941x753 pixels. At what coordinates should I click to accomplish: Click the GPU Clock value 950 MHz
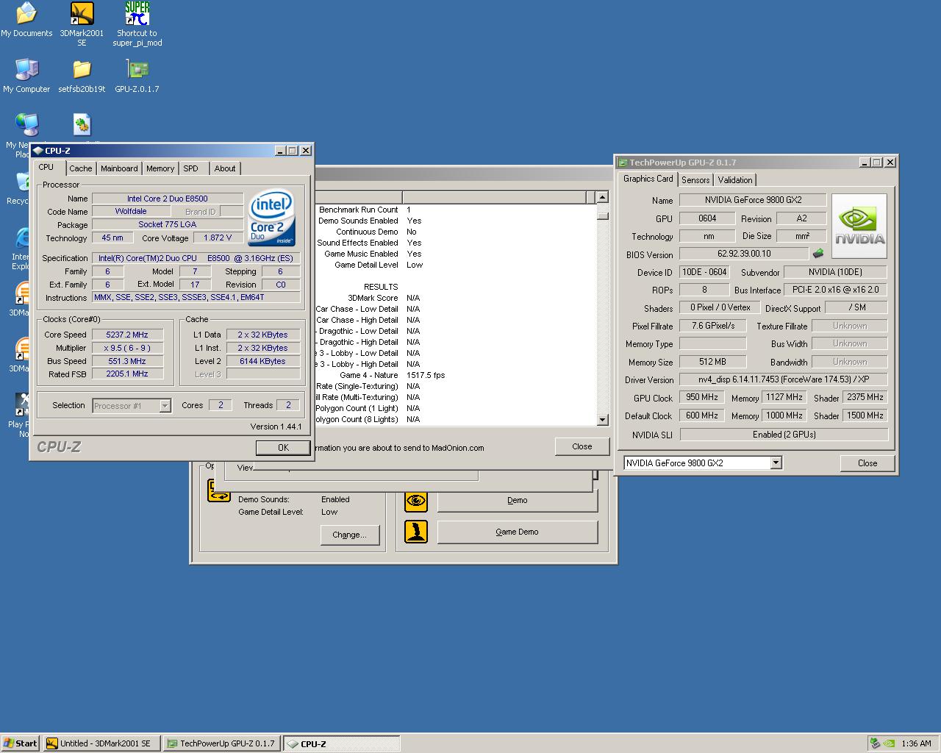[702, 398]
